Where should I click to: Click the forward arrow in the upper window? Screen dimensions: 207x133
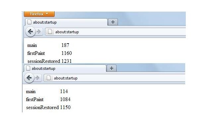pos(39,32)
